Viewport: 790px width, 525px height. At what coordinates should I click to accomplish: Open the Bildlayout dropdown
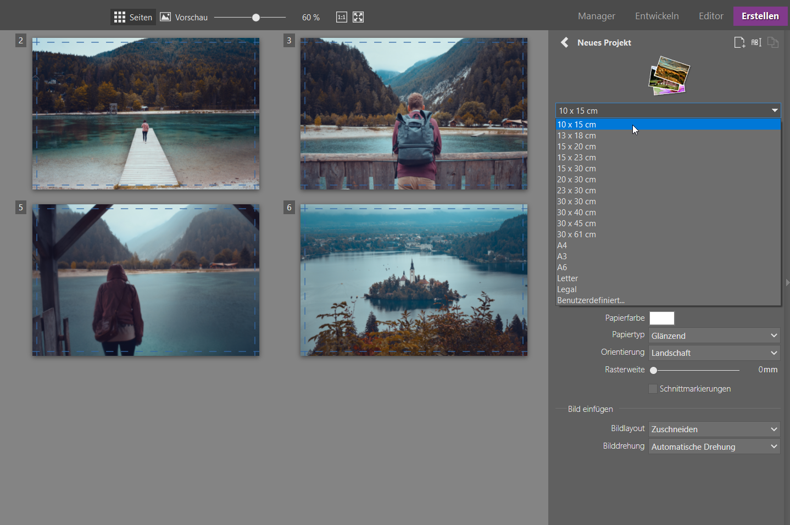(x=714, y=429)
